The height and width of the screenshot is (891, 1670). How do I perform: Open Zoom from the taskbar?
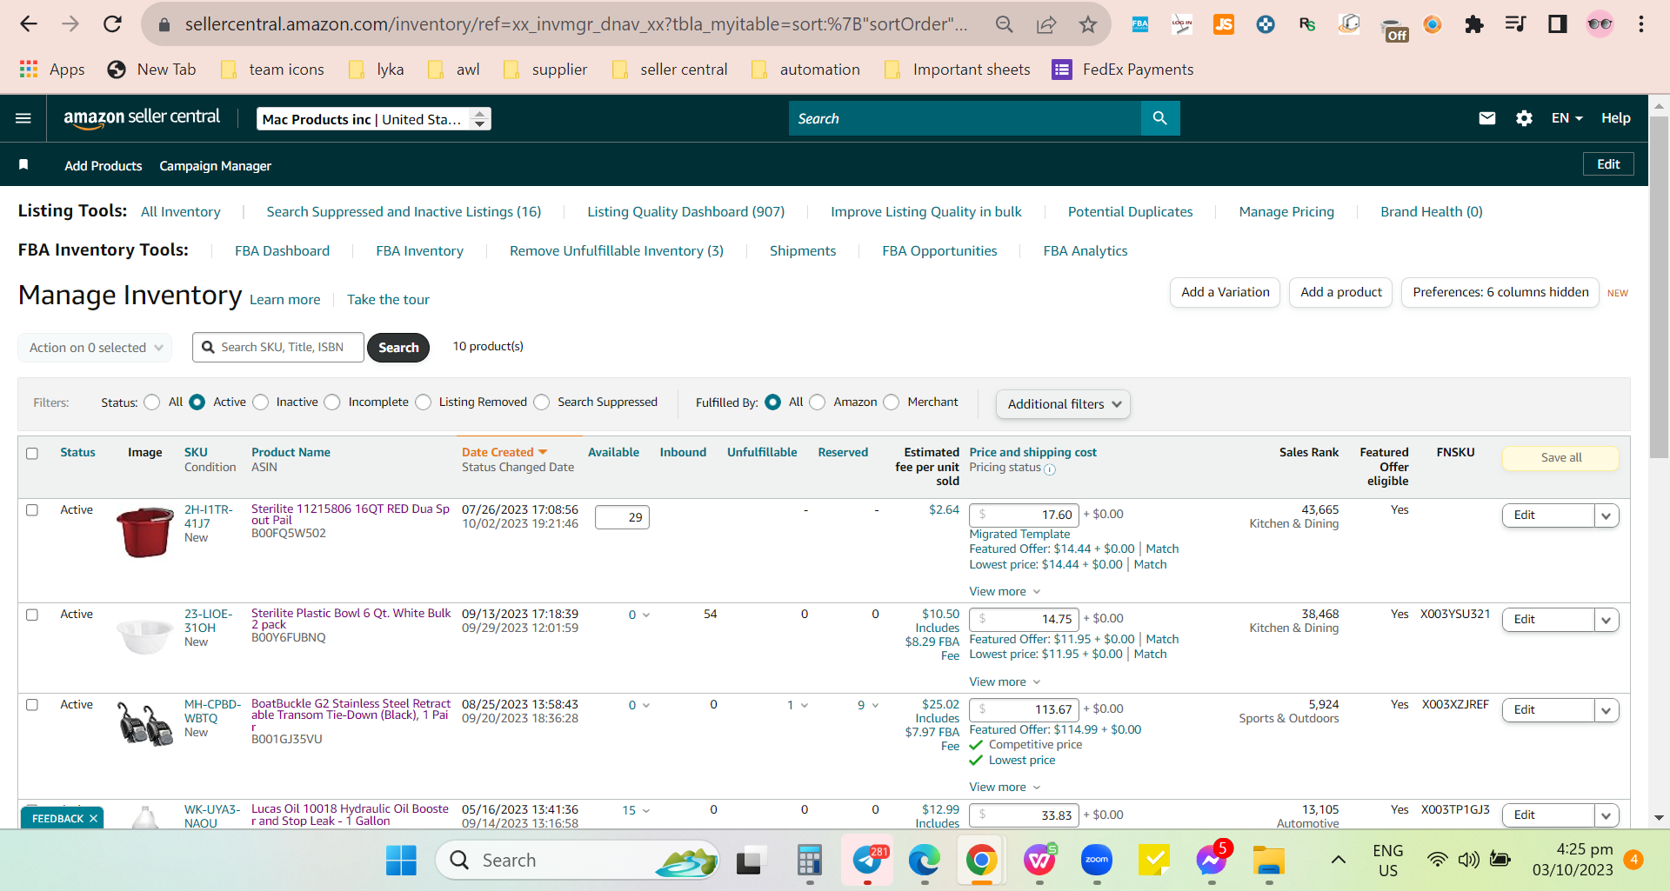[x=1097, y=861]
